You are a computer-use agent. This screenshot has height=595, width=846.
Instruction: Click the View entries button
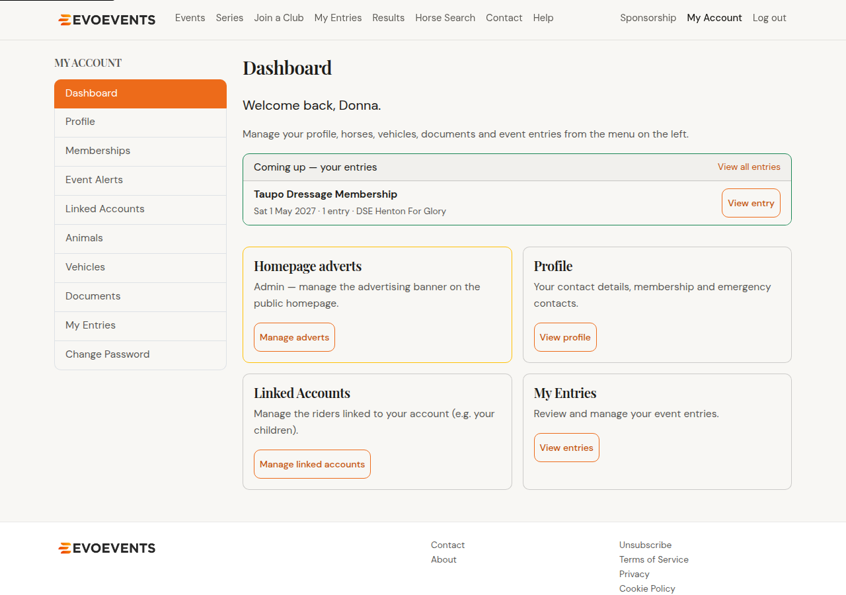pos(566,448)
